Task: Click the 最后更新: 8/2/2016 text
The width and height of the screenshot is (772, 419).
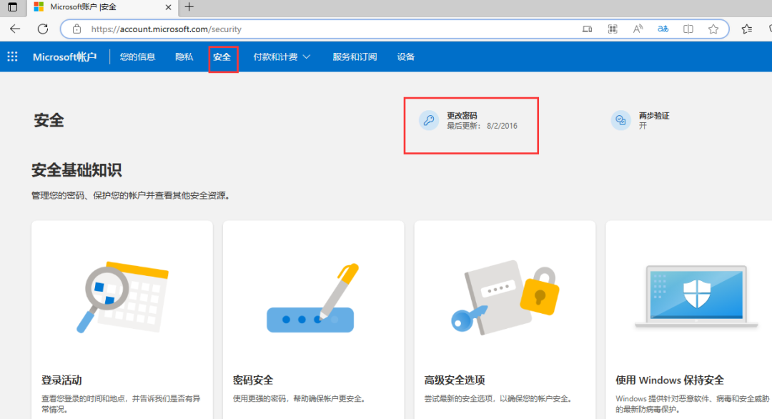Action: [x=482, y=126]
